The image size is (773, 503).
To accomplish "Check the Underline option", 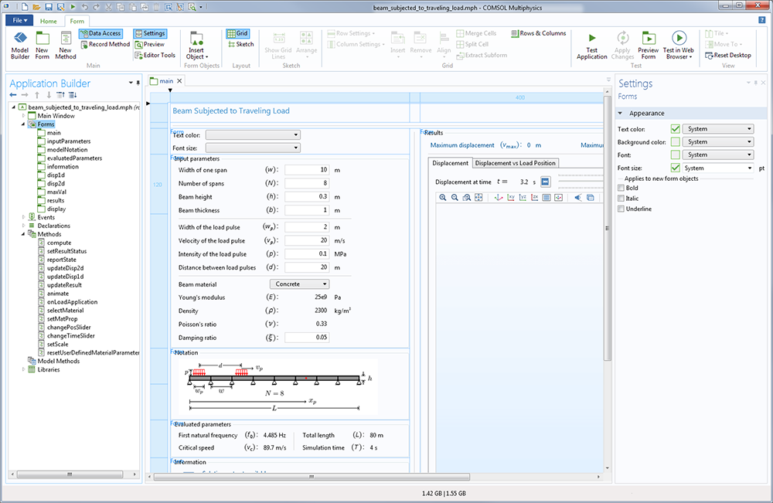I will pyautogui.click(x=620, y=209).
